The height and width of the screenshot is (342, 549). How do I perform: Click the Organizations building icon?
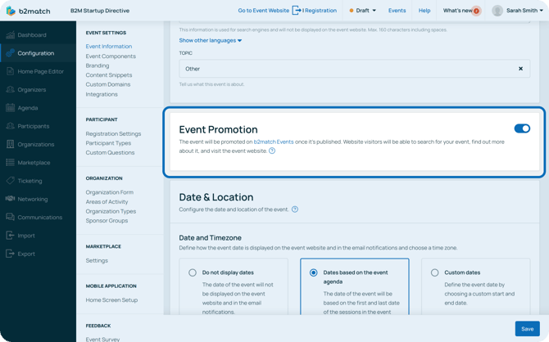[x=10, y=144]
